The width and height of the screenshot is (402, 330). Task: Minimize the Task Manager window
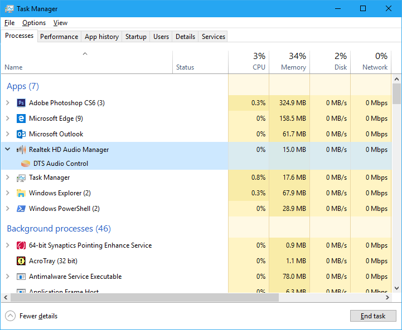coord(338,9)
